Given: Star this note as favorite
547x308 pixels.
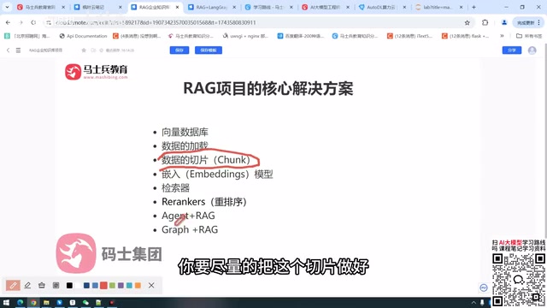Looking at the screenshot, I should (84, 50).
